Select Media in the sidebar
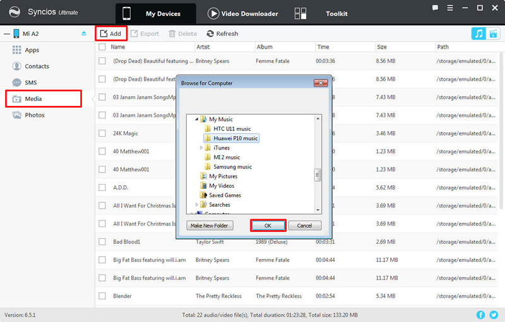Image resolution: width=505 pixels, height=322 pixels. pos(44,99)
